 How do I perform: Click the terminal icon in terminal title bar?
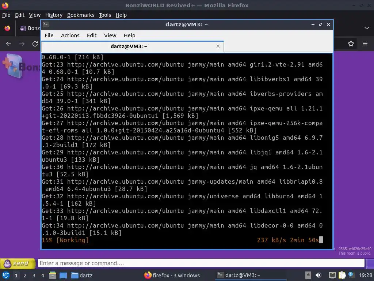click(x=46, y=25)
